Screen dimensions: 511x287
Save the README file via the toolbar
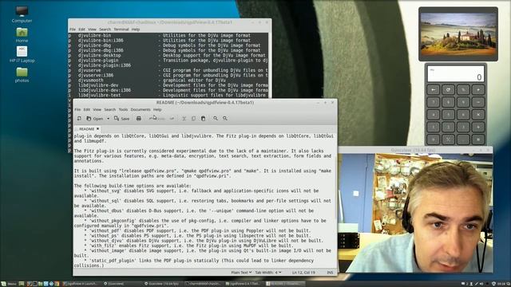pyautogui.click(x=121, y=119)
